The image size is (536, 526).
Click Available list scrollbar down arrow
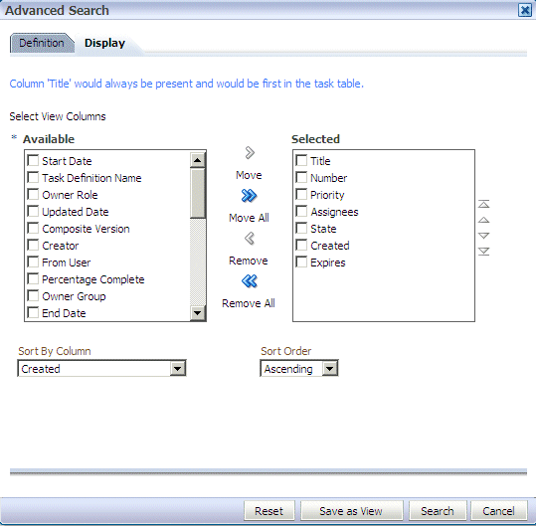click(198, 312)
